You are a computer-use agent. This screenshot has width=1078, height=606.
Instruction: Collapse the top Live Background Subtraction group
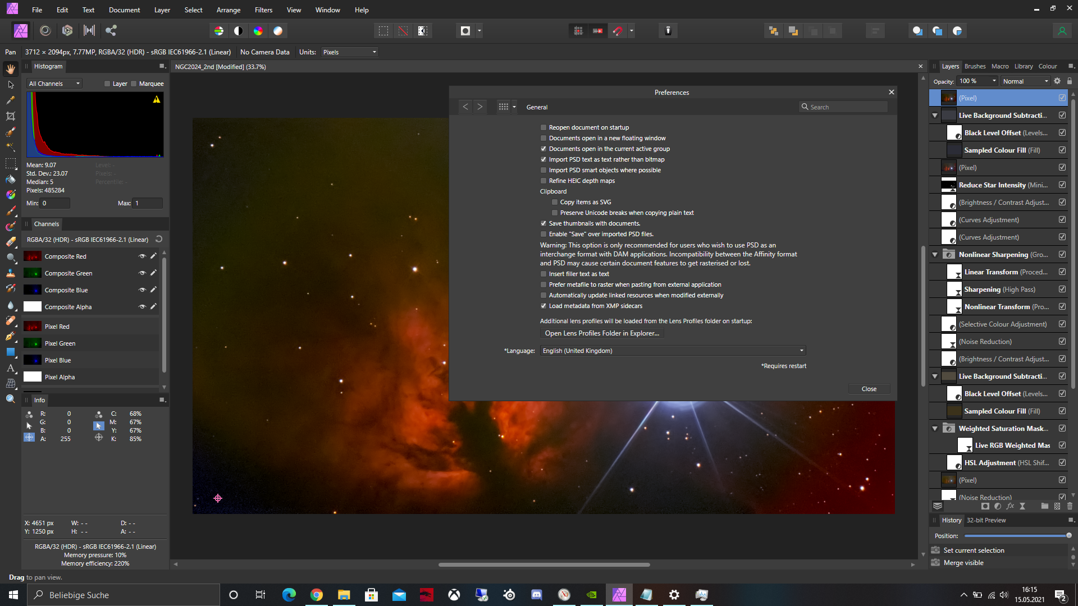[935, 115]
